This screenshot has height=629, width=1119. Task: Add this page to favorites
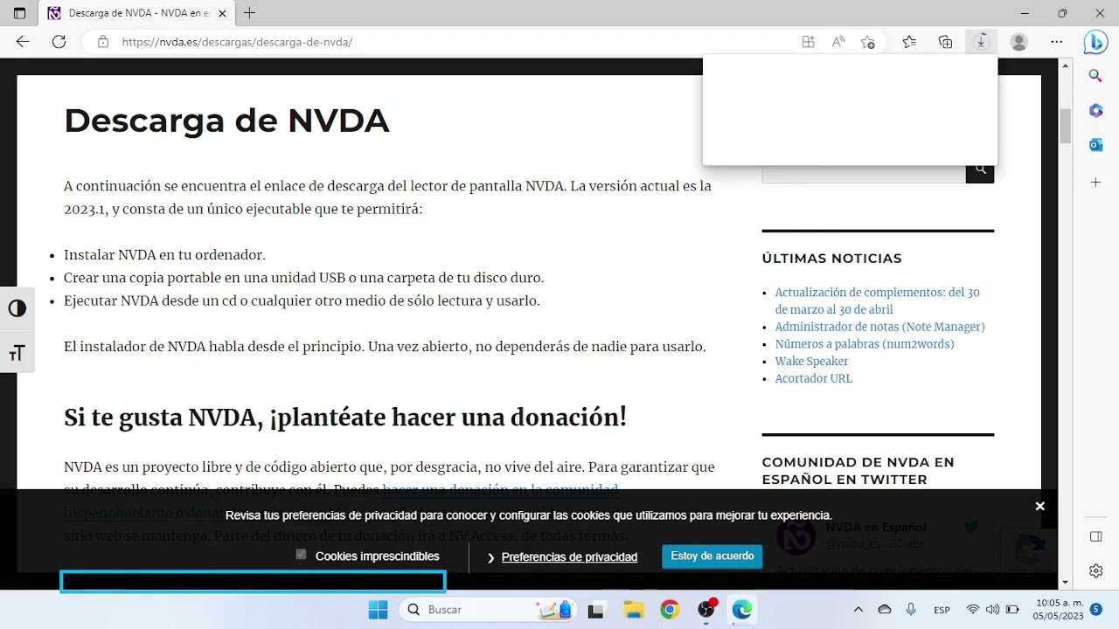coord(867,41)
